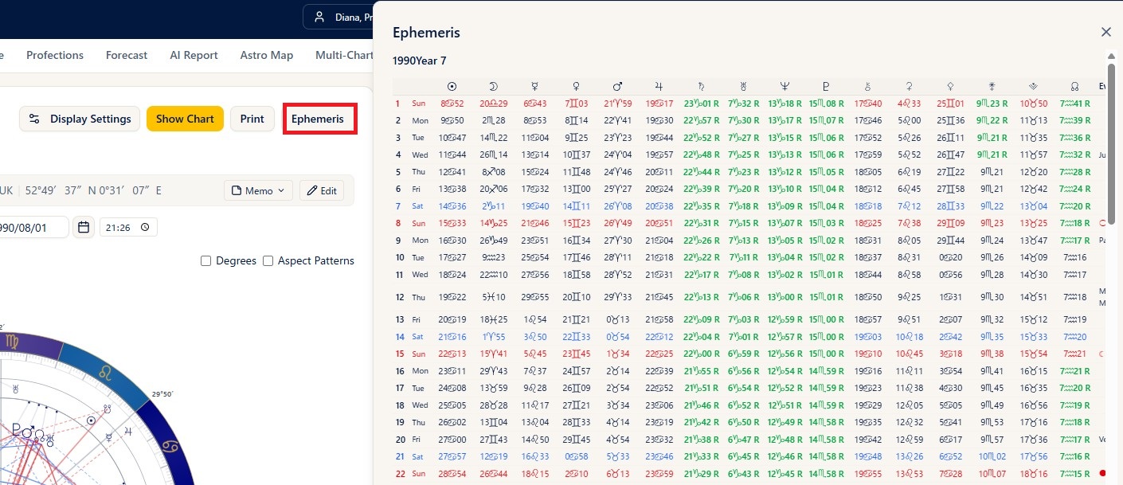Open the Multi-Chart tab
The width and height of the screenshot is (1123, 485).
[x=344, y=55]
